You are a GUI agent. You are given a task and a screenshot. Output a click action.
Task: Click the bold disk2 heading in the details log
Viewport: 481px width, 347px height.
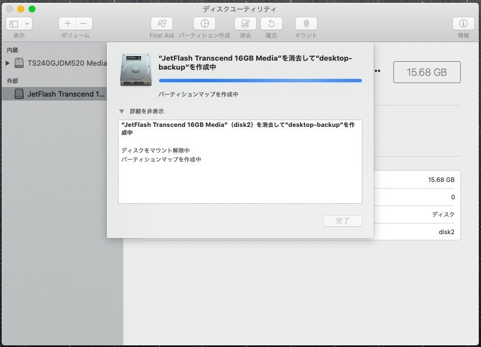point(238,129)
